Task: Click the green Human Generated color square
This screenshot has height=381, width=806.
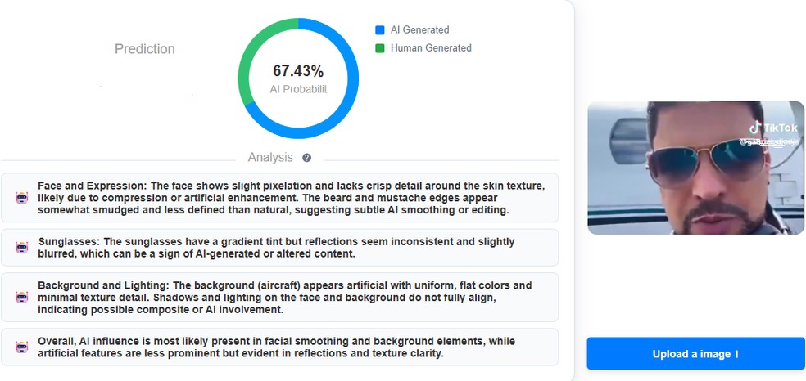Action: tap(380, 48)
